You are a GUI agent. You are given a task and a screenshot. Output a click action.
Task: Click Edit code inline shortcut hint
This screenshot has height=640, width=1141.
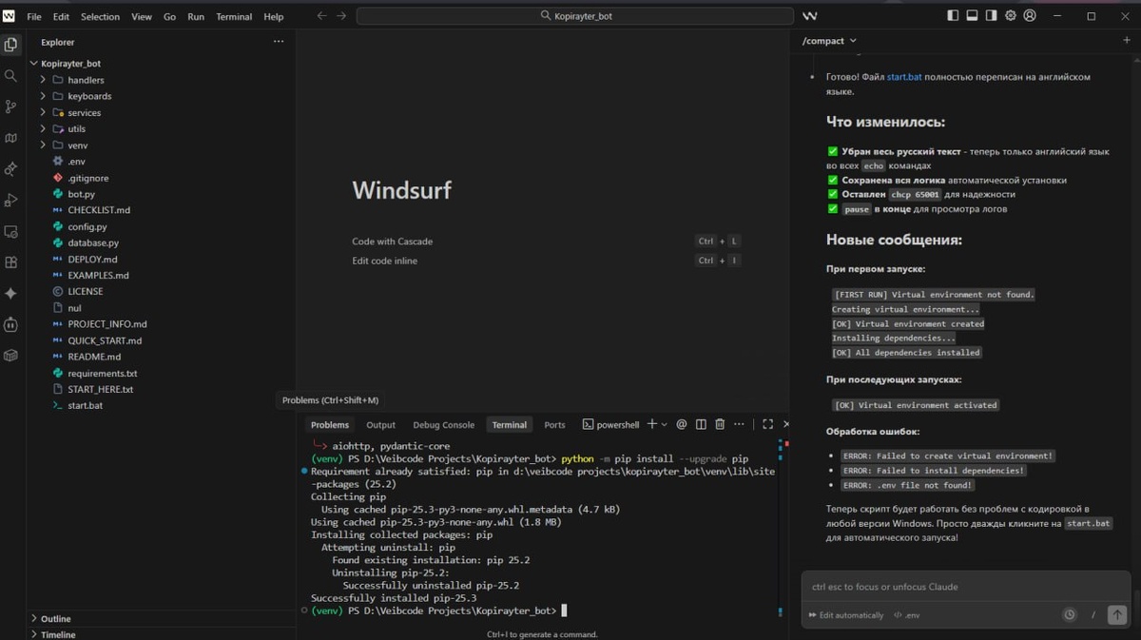[x=384, y=261]
